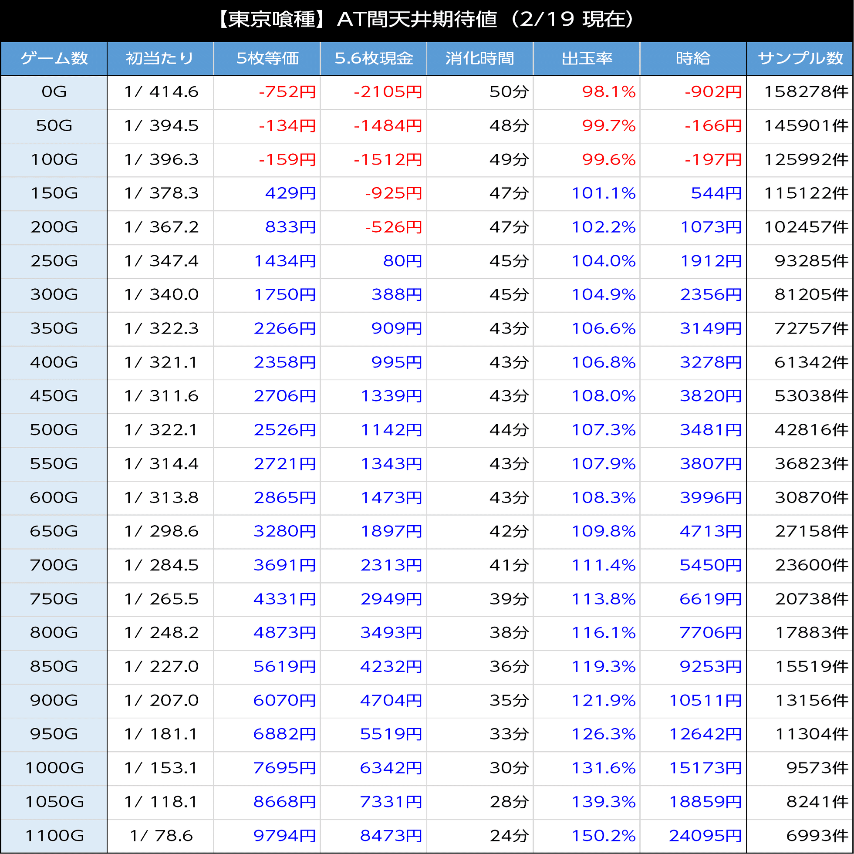Click the payout rate 101.1%
Image resolution: width=854 pixels, height=854 pixels.
(x=603, y=193)
